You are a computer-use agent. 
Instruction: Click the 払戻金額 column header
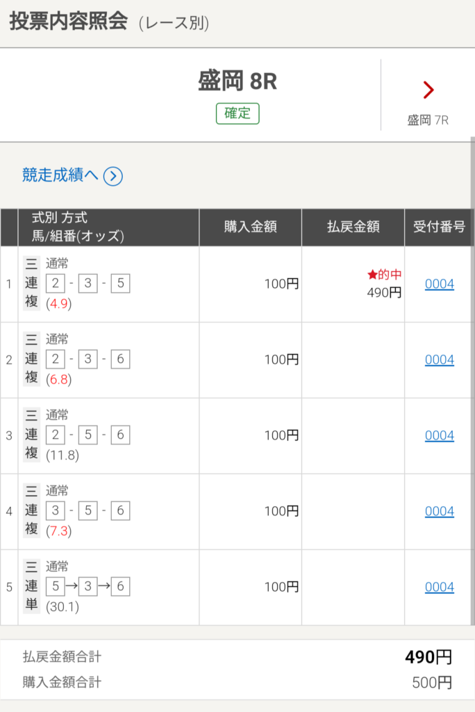[x=353, y=227]
